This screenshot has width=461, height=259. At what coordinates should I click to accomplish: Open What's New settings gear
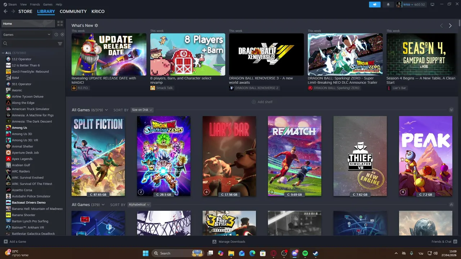96,26
